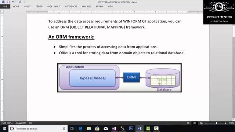This screenshot has width=235, height=132.
Task: Open Microsoft Edge from the taskbar
Action: [x=80, y=129]
